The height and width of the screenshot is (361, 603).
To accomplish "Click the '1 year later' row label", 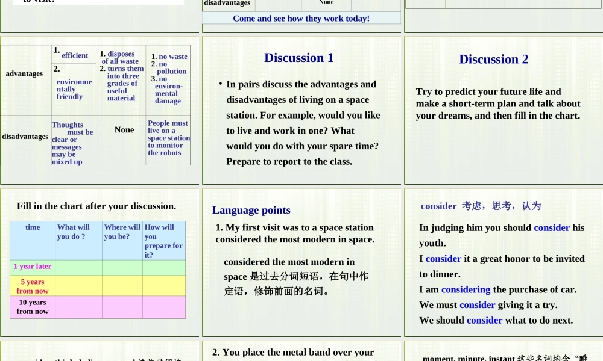I will click(33, 267).
